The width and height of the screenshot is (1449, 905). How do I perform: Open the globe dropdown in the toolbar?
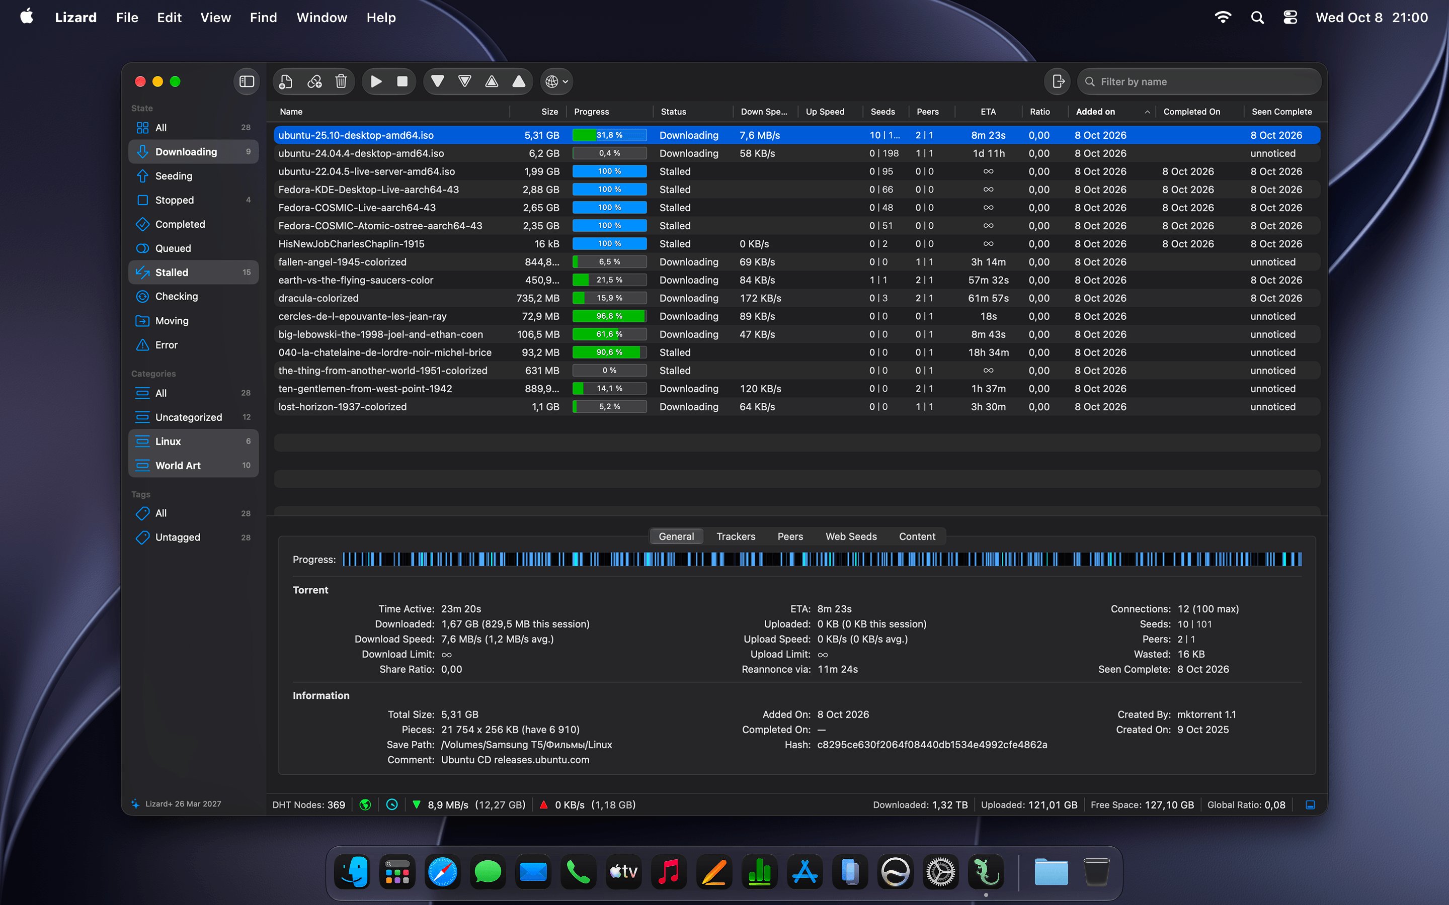point(557,81)
